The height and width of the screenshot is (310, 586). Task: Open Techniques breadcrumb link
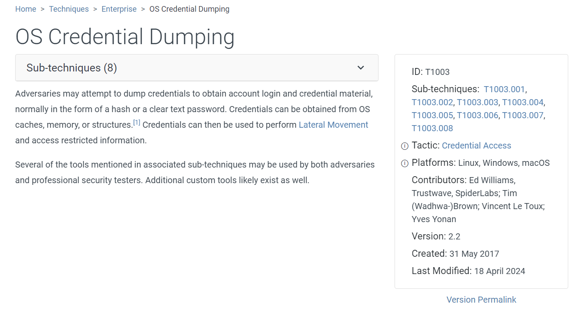pos(69,9)
